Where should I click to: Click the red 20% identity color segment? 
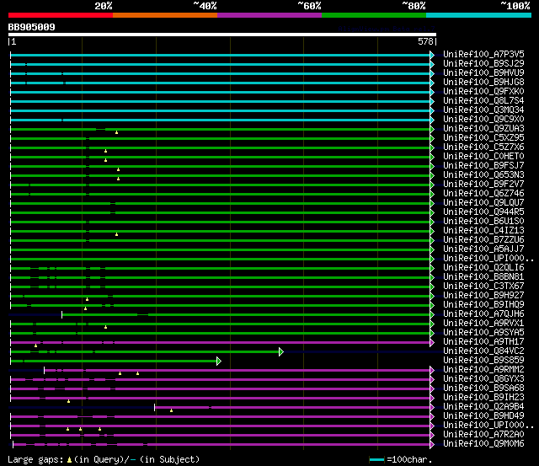click(x=61, y=15)
